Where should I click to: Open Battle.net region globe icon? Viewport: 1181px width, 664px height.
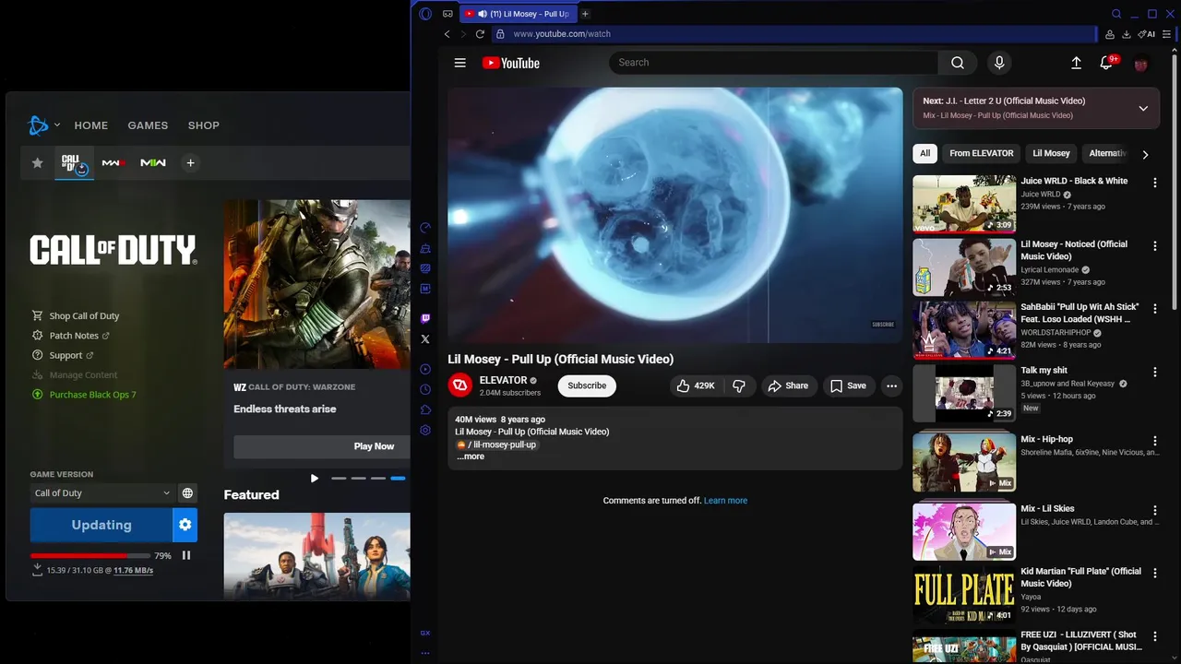(x=187, y=493)
